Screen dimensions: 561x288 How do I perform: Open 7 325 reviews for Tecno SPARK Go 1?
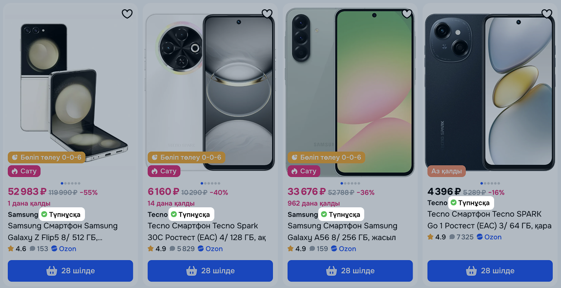click(x=461, y=237)
